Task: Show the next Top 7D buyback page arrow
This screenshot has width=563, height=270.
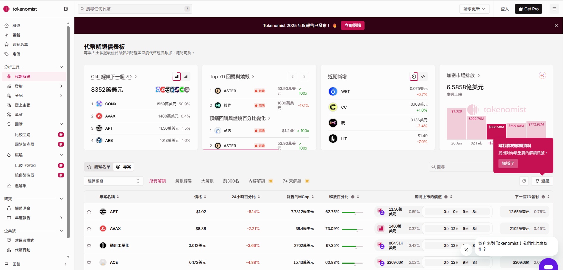Action: click(x=304, y=77)
